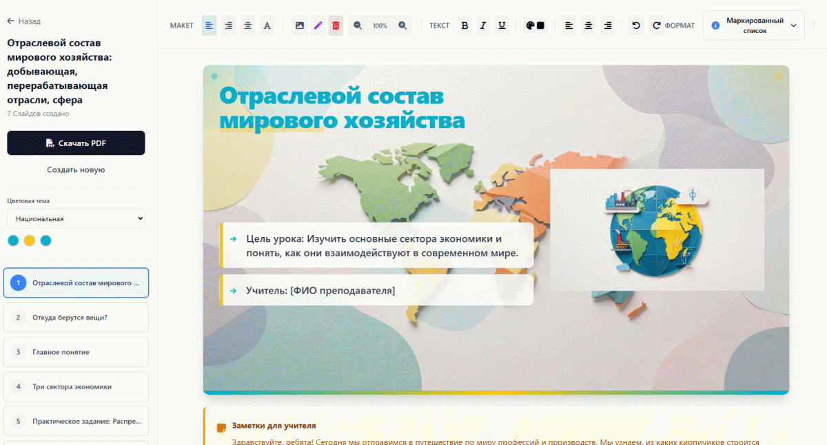827x445 pixels.
Task: Zoom in with the plus magnifier icon
Action: 402,25
